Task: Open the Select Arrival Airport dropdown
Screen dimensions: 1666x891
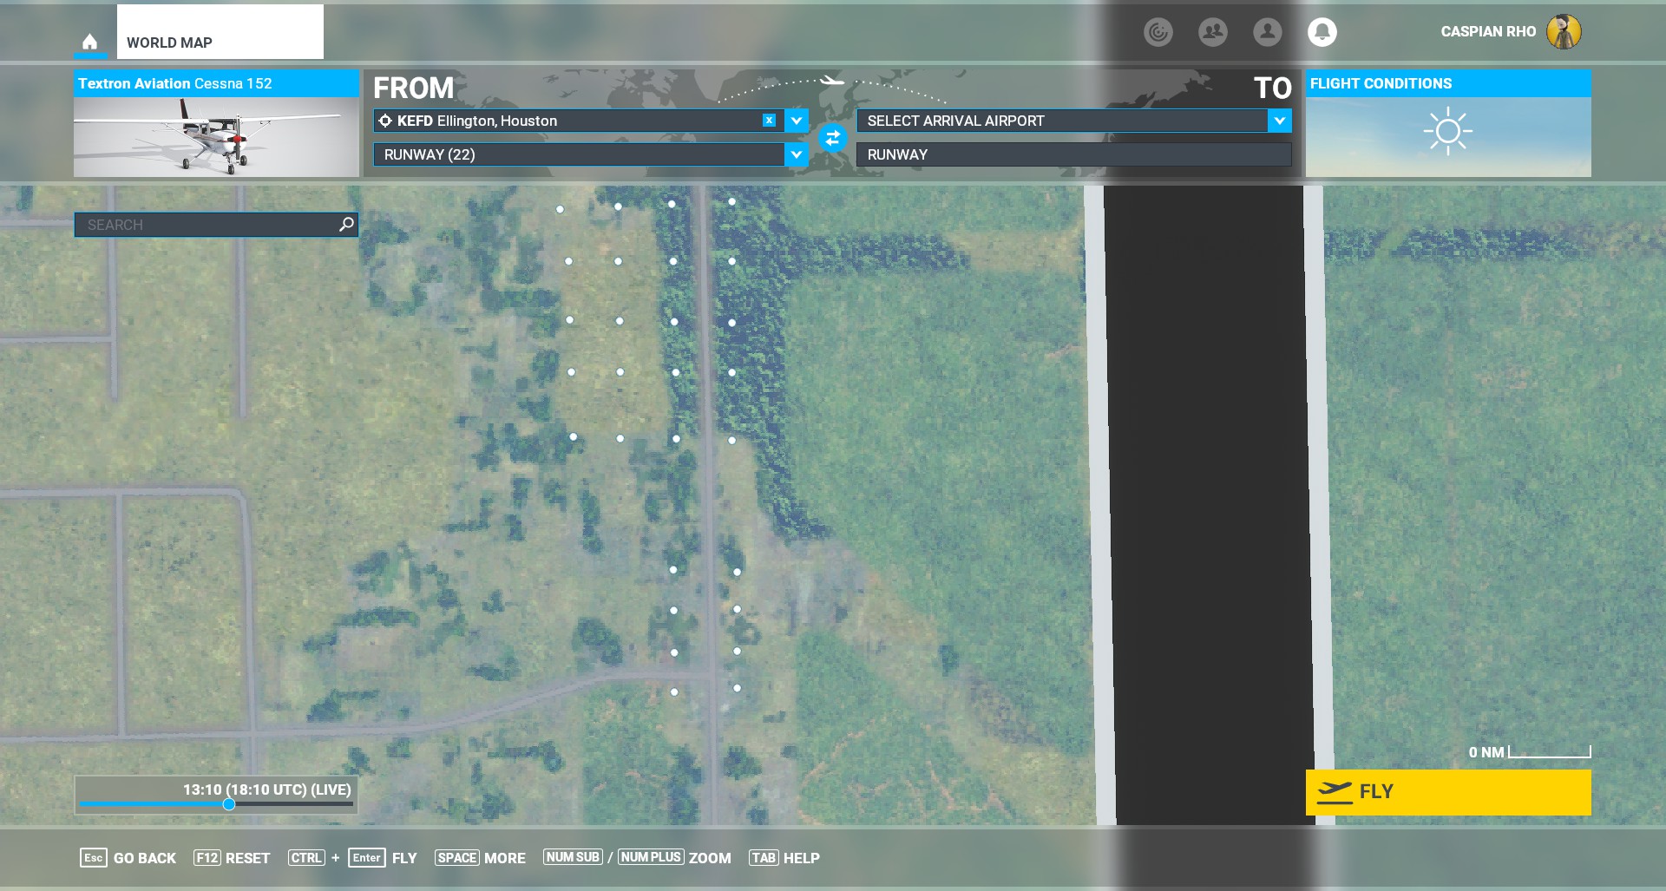Action: [1279, 121]
